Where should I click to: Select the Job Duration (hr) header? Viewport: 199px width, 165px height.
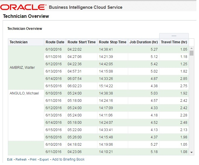(144, 42)
